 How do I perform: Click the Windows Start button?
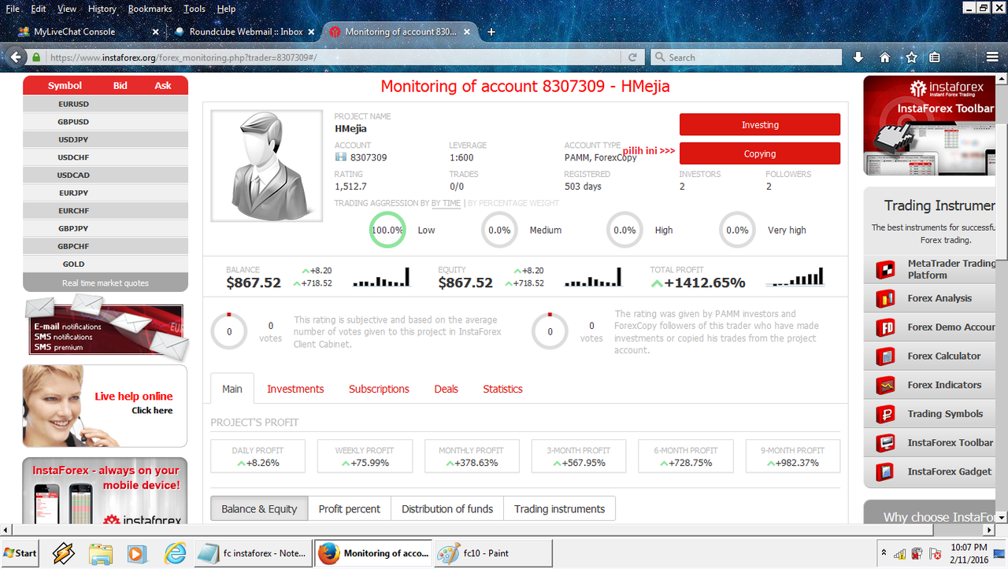pyautogui.click(x=20, y=553)
